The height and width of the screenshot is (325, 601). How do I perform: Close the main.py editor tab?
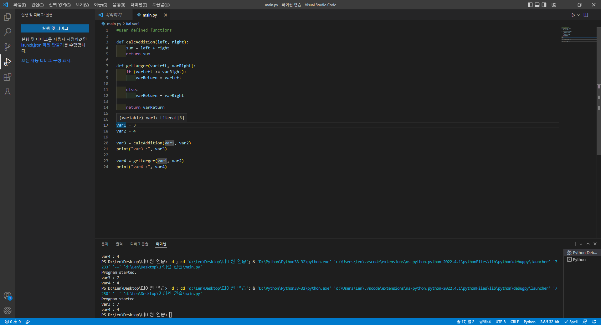pos(166,15)
